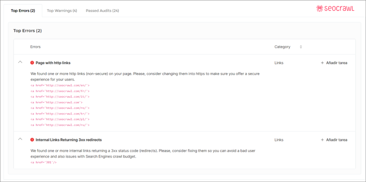Collapse the Page with http links row
Screen dimensions: 366x182
point(20,62)
